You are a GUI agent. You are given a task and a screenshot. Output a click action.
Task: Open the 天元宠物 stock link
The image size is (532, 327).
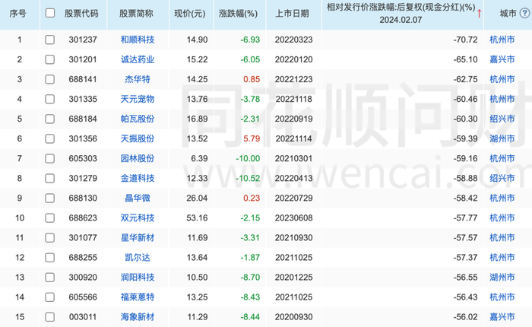coord(138,99)
